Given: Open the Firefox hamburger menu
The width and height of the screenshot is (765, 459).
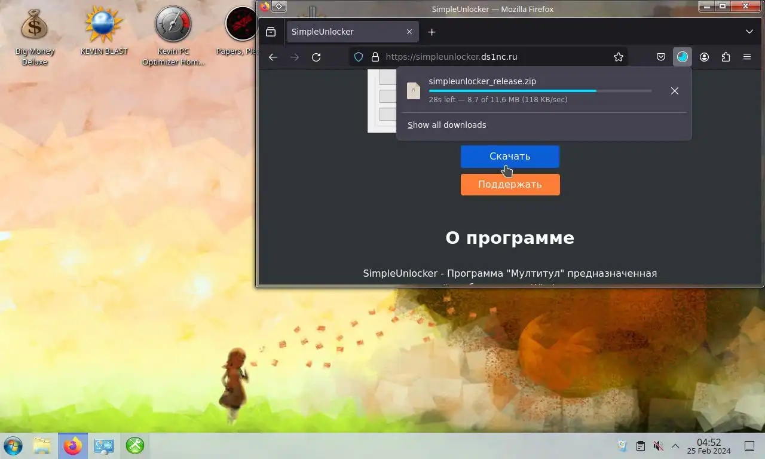Looking at the screenshot, I should 747,57.
